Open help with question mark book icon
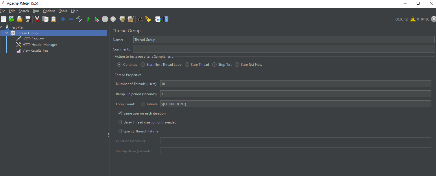 pos(166,19)
